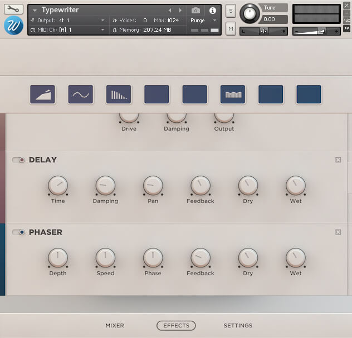Go to the next instrument preset arrow

(180, 11)
